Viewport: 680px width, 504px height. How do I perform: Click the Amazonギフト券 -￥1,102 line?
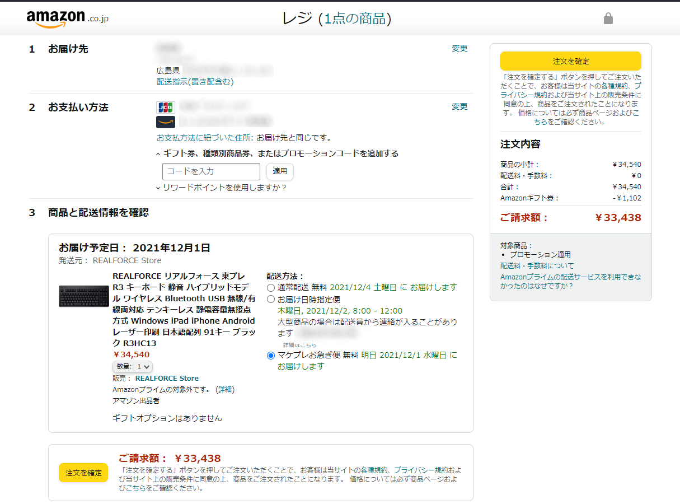coord(571,198)
